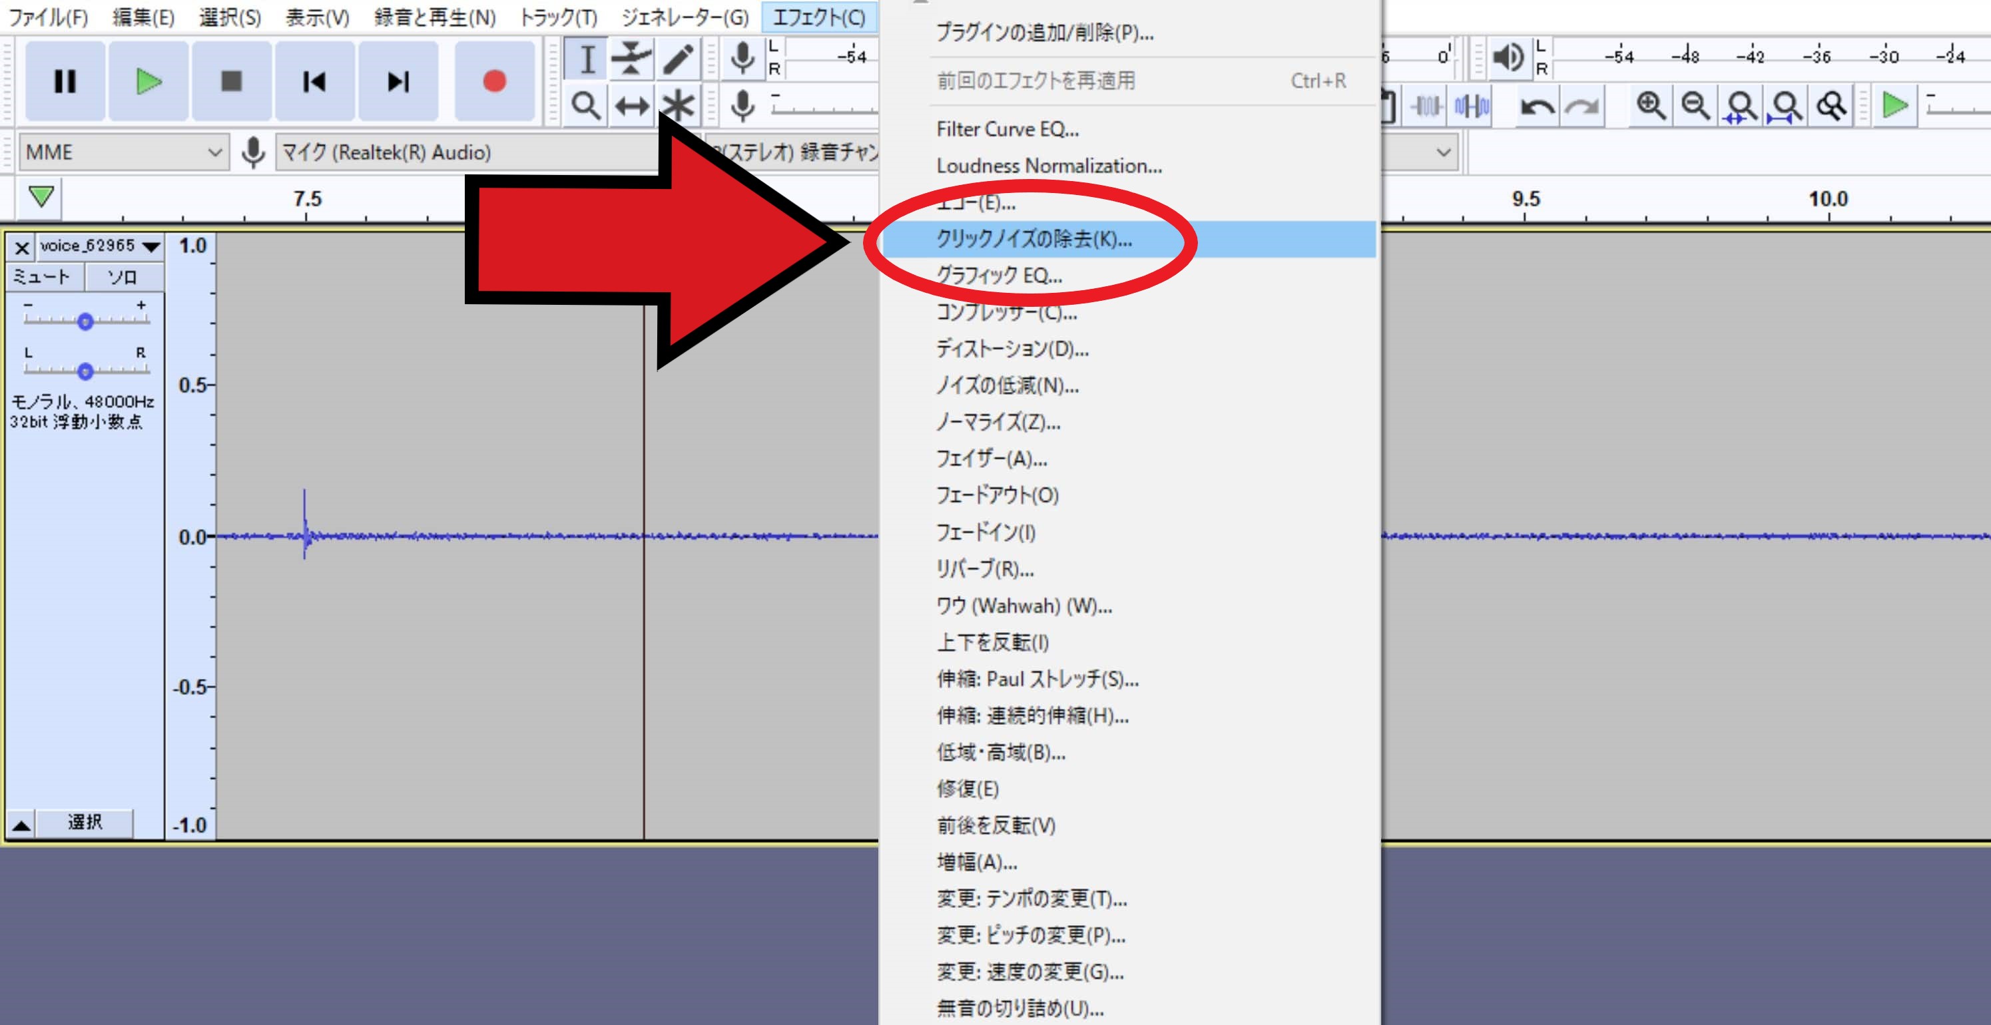Image resolution: width=1991 pixels, height=1025 pixels.
Task: Click the Zoom In magnifier icon
Action: click(1650, 106)
